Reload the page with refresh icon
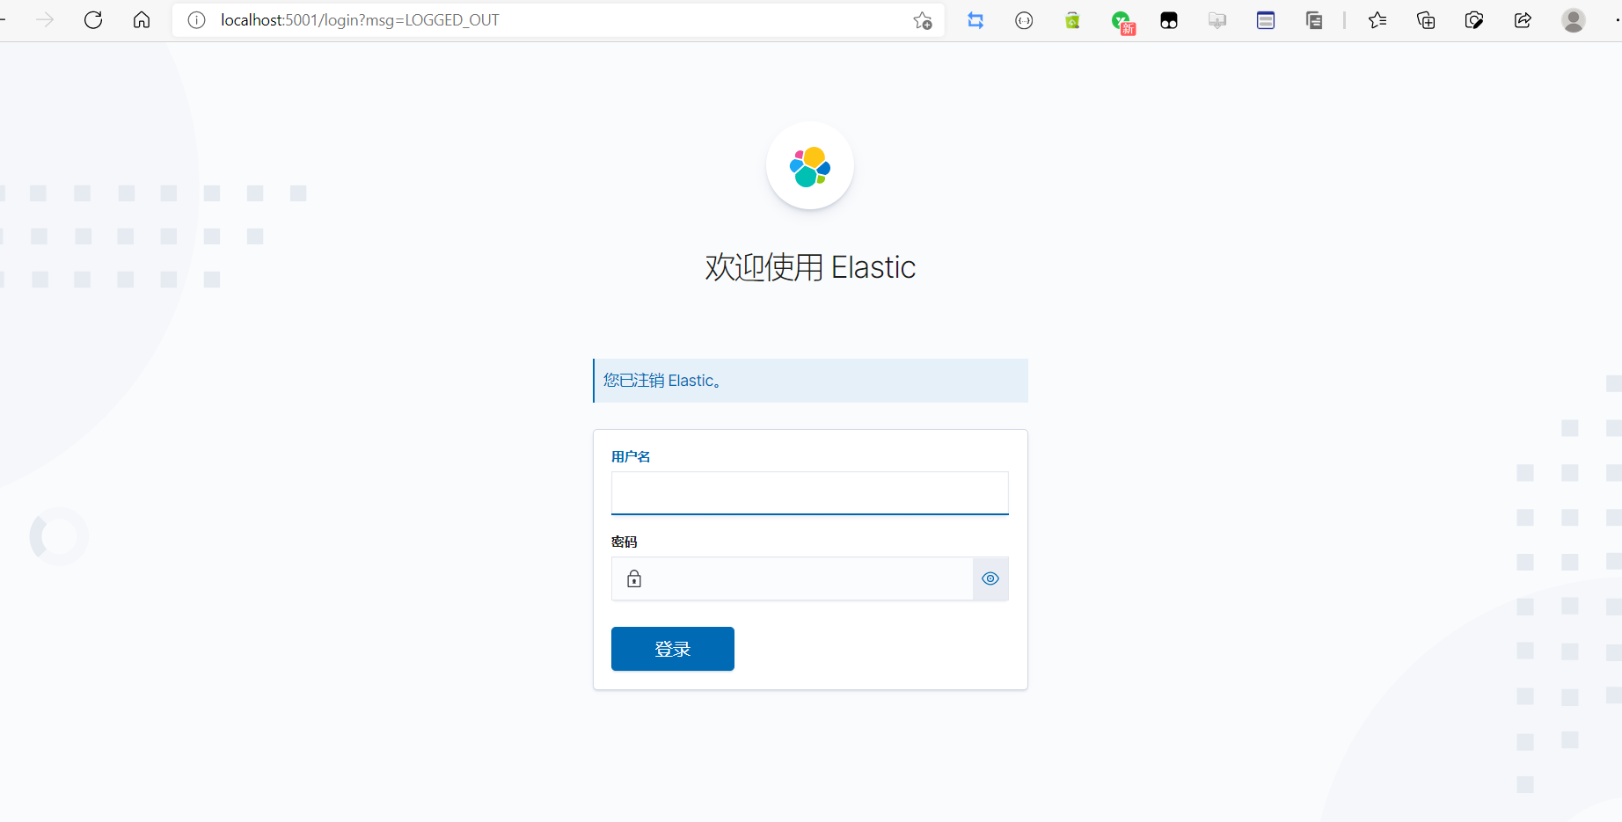The image size is (1622, 822). [93, 20]
